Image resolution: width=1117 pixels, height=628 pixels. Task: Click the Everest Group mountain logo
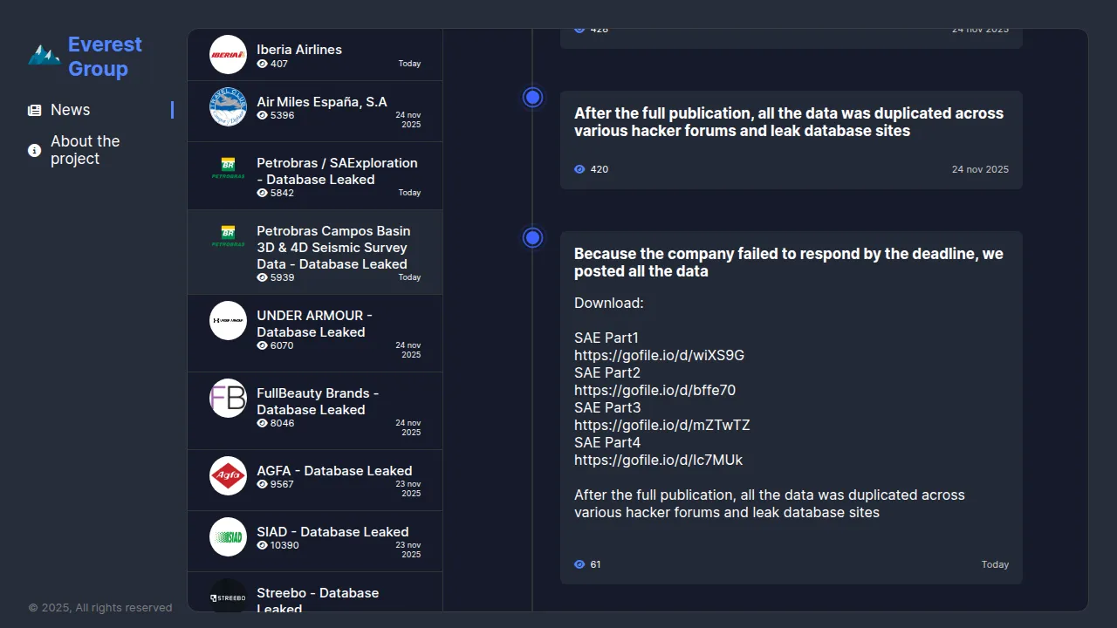[x=44, y=56]
